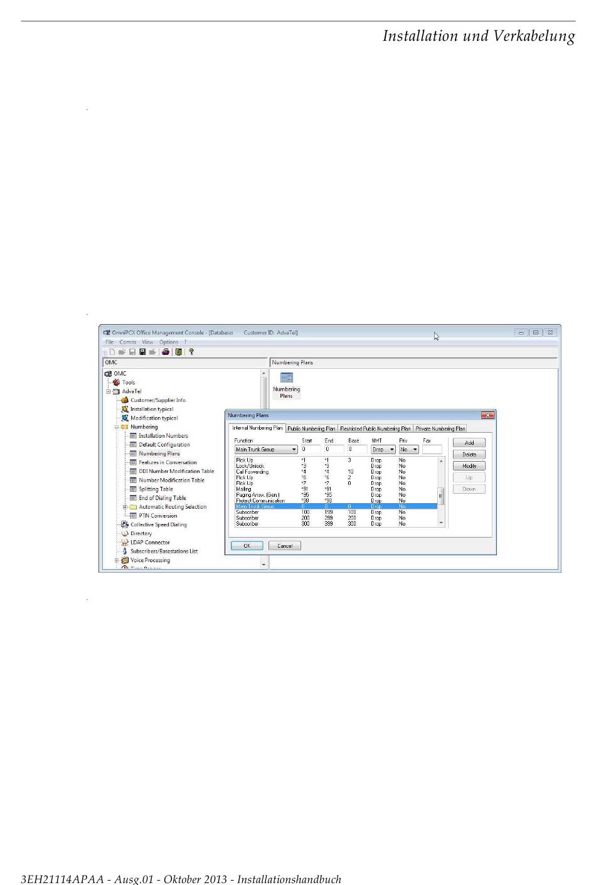
Task: Click the Base input field
Action: click(357, 450)
